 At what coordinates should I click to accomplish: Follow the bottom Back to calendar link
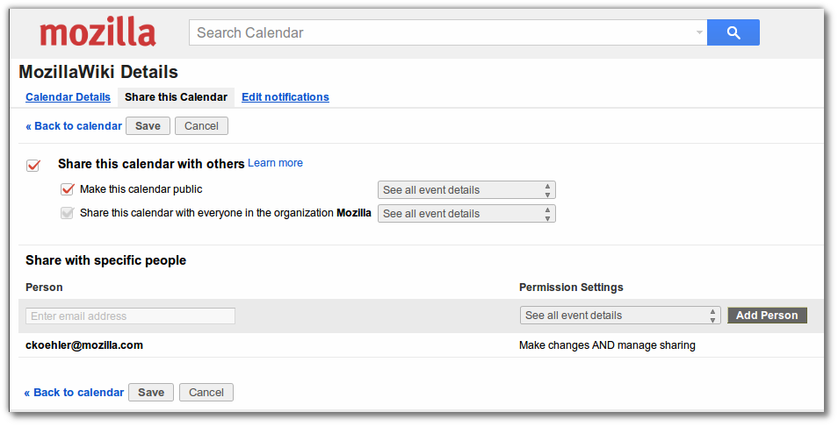[74, 393]
